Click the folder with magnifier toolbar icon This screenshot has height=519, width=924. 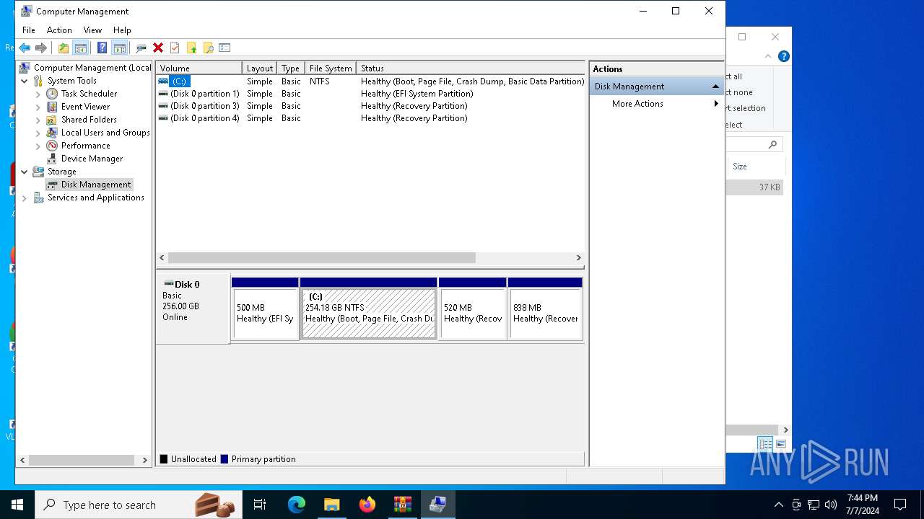coord(208,48)
